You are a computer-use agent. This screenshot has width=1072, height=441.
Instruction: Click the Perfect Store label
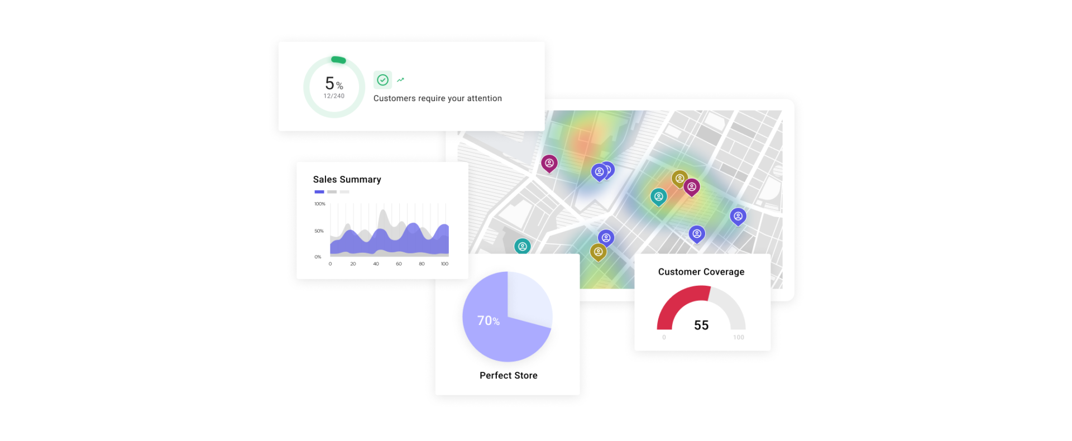509,376
